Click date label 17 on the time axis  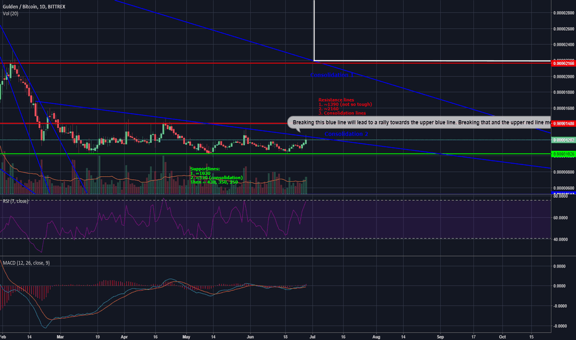(473, 337)
